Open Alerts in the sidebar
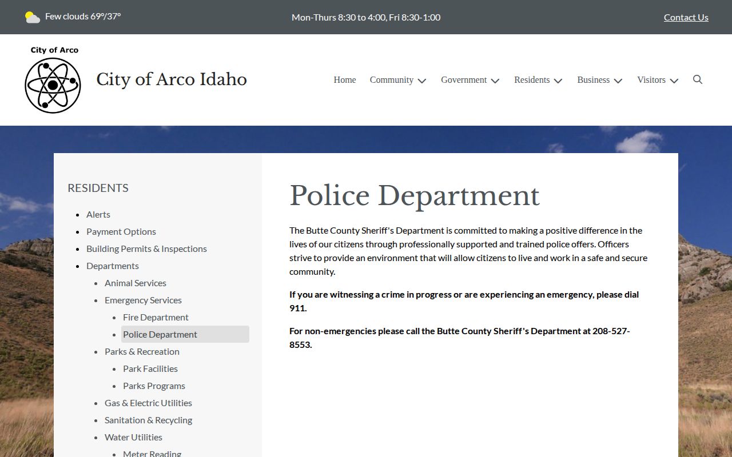 (98, 214)
